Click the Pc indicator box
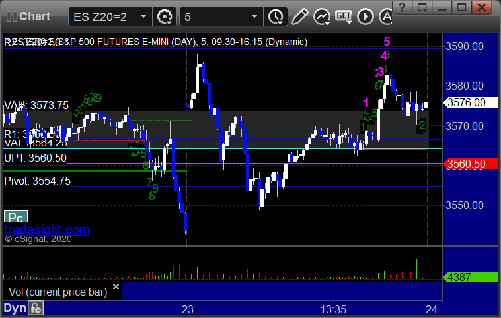 (x=16, y=217)
